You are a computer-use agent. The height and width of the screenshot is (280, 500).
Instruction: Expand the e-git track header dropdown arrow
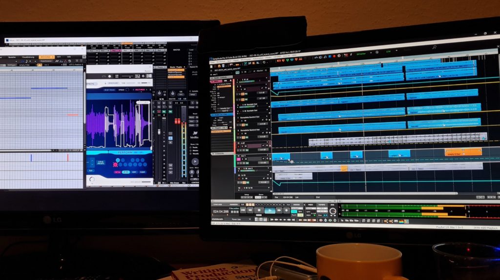(x=267, y=142)
